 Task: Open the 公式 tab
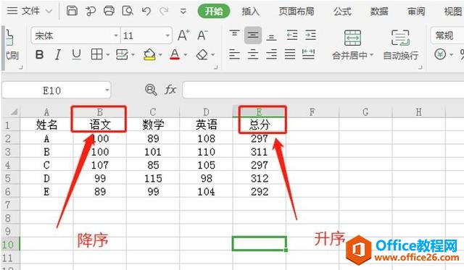342,12
